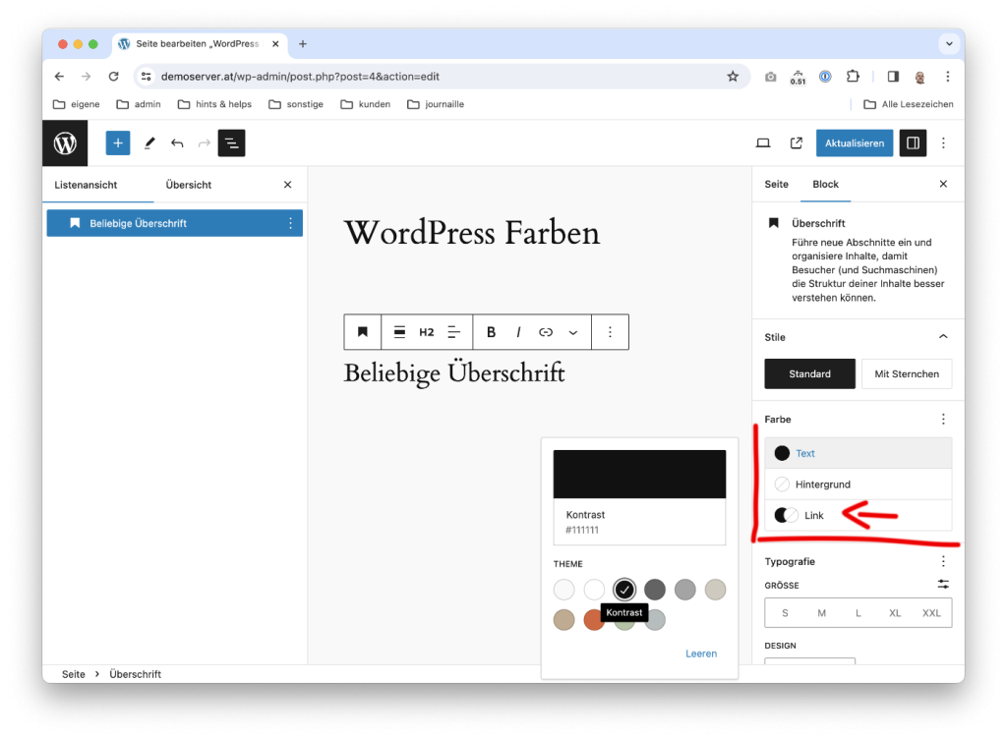The image size is (1007, 739).
Task: Switch to the Übersicht tab
Action: point(189,185)
